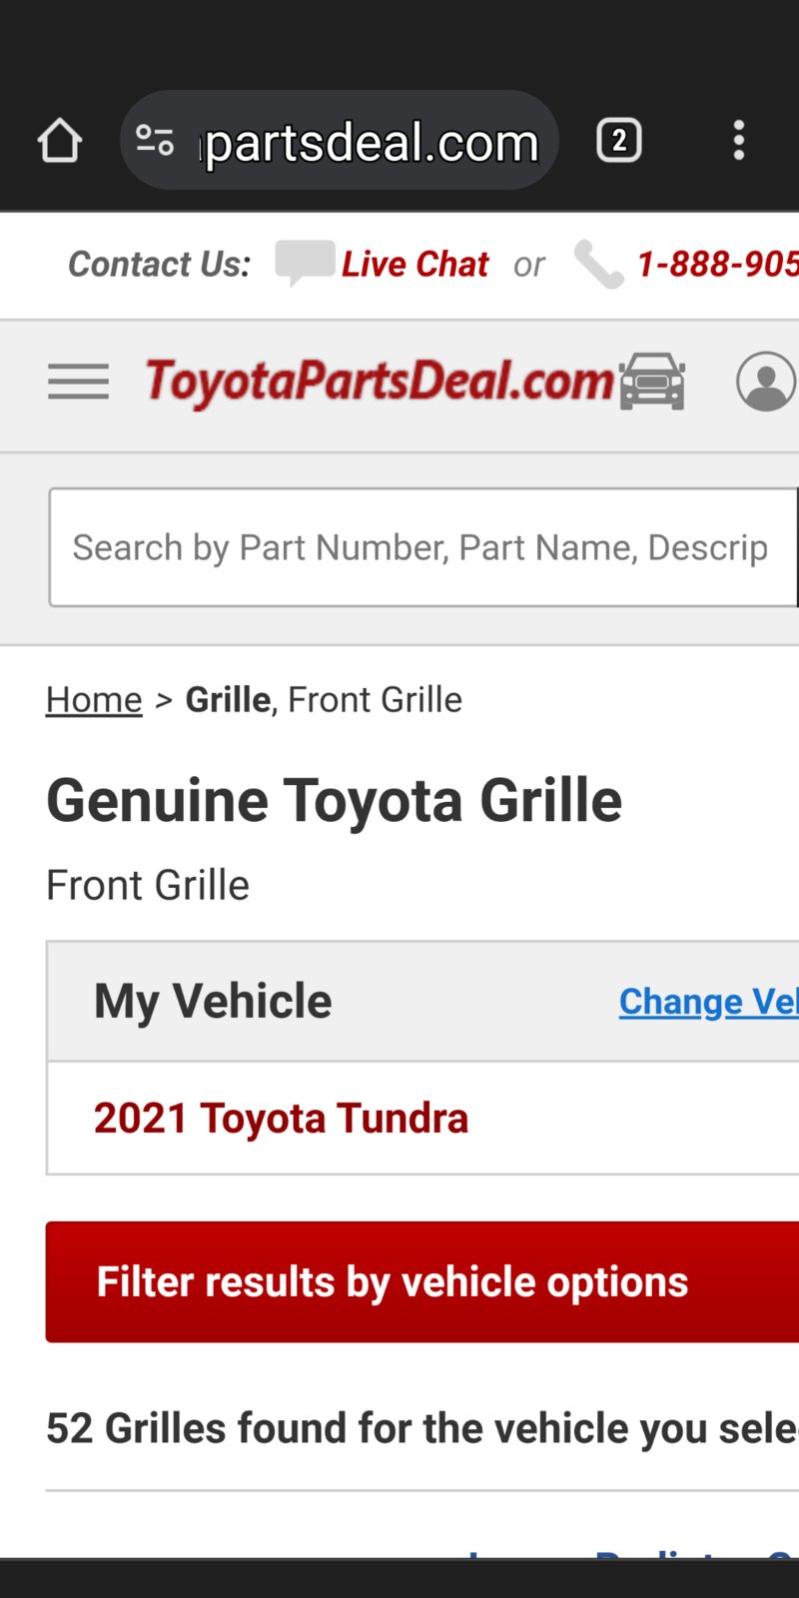The width and height of the screenshot is (799, 1598).
Task: Focus the part number search field
Action: point(423,547)
